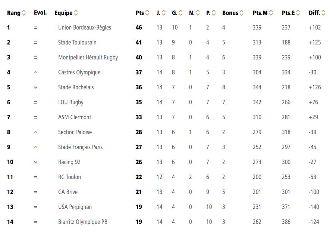Sort by Bonus column arrows
The width and height of the screenshot is (336, 237).
pos(242,13)
